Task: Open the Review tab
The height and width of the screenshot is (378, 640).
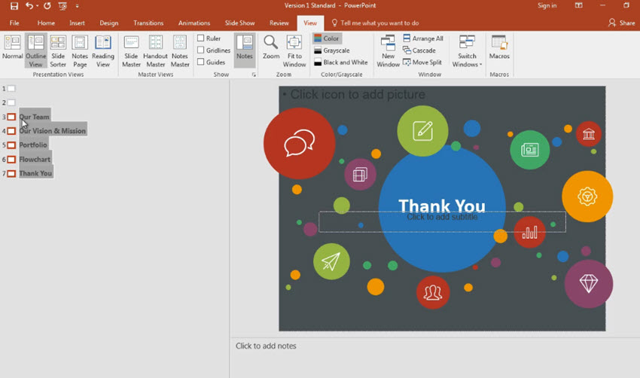Action: (x=279, y=23)
